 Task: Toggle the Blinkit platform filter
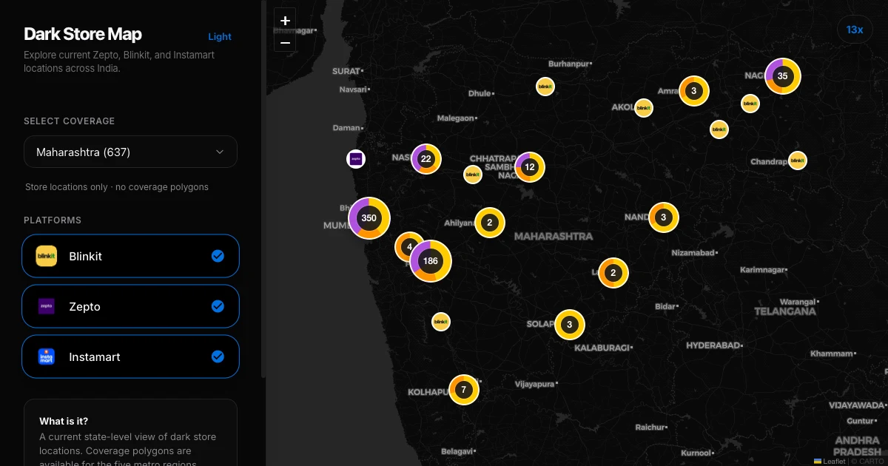pyautogui.click(x=130, y=256)
